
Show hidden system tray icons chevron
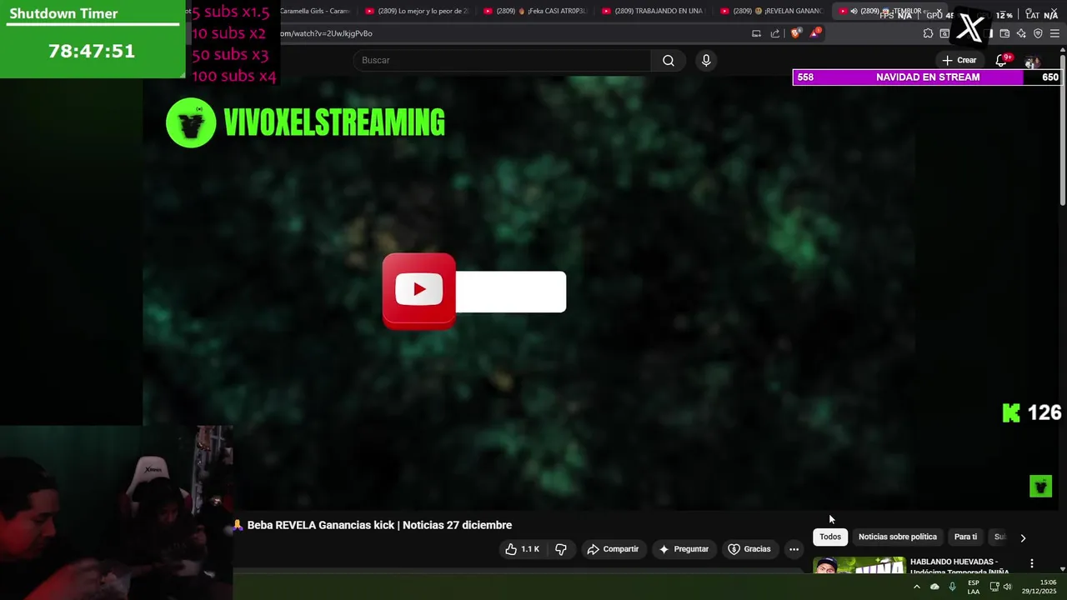click(x=917, y=587)
